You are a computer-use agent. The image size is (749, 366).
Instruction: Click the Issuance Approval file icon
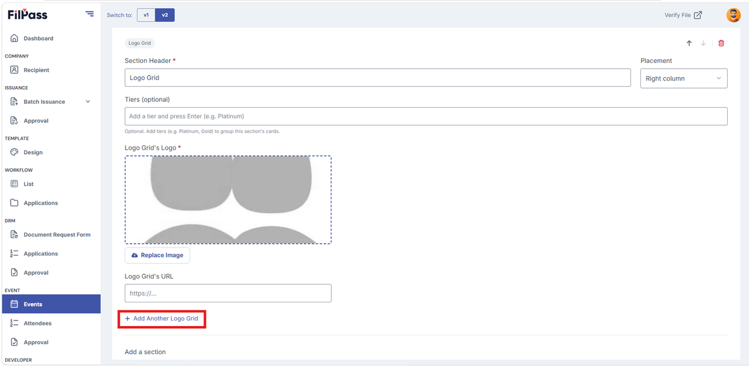(x=14, y=121)
